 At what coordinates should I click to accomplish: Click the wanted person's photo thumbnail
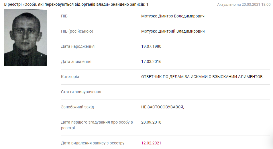(26, 37)
